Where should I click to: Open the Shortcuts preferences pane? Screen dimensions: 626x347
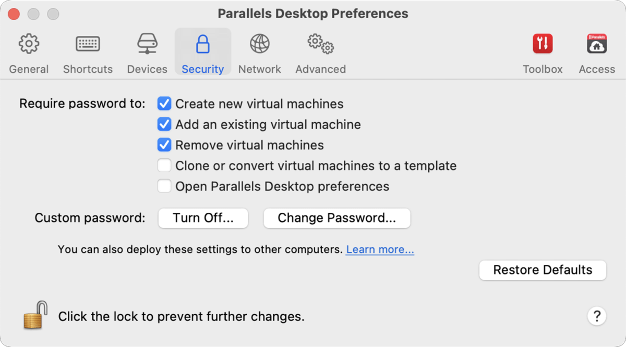[87, 51]
